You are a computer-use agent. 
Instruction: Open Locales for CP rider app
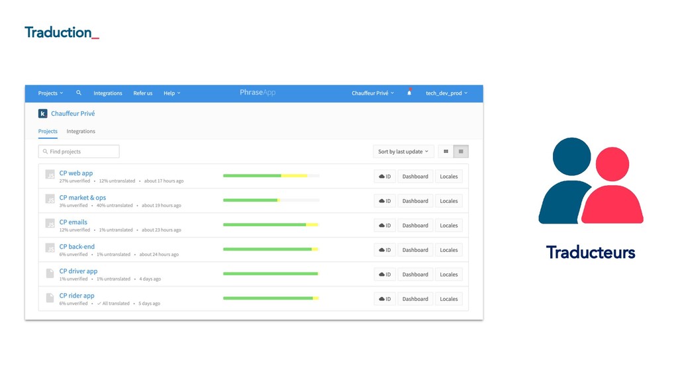(x=449, y=299)
